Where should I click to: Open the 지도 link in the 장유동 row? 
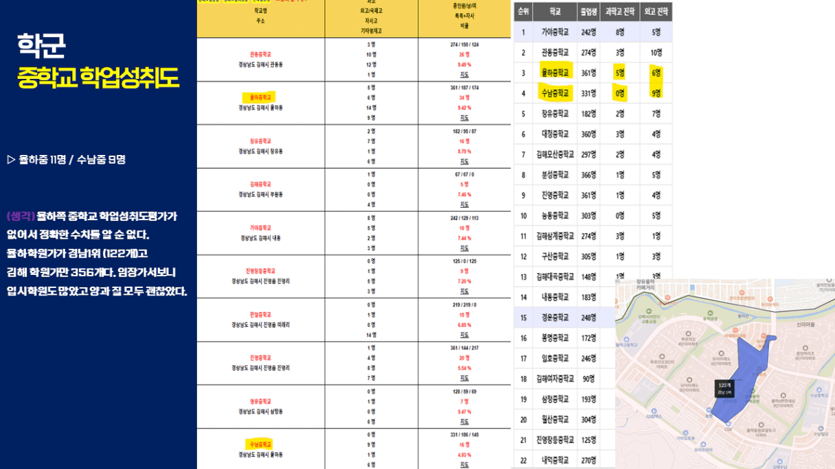click(x=464, y=161)
